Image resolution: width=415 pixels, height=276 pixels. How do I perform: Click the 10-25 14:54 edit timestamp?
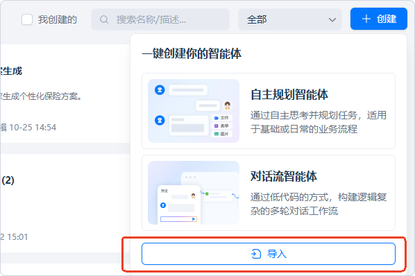click(33, 128)
